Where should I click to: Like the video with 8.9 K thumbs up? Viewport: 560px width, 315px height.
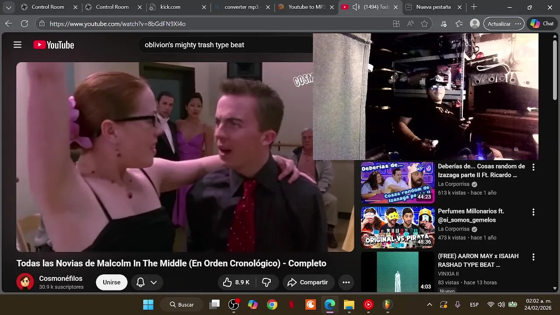pos(237,282)
